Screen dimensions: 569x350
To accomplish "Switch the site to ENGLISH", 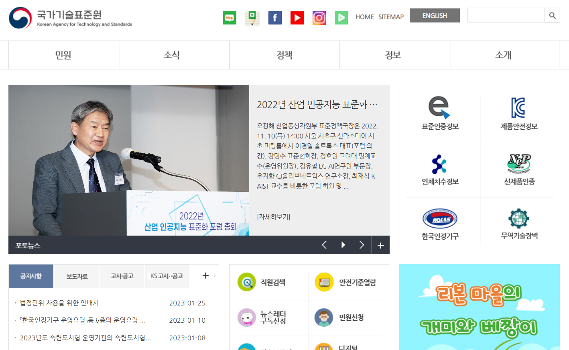I will pyautogui.click(x=435, y=15).
